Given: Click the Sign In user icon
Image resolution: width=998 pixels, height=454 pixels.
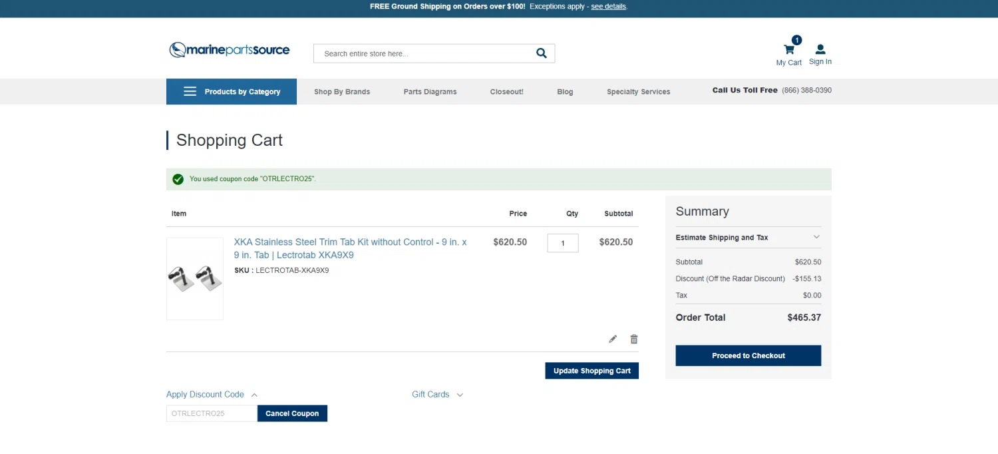Looking at the screenshot, I should tap(820, 49).
